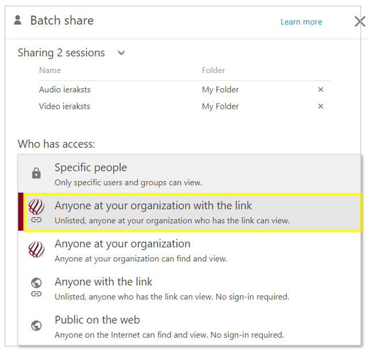Click the Name column header
Viewport: 368px width, 351px height.
[x=50, y=70]
